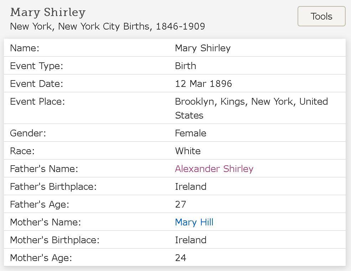Follow the Mary Hill link
Image resolution: width=351 pixels, height=271 pixels.
pyautogui.click(x=194, y=222)
